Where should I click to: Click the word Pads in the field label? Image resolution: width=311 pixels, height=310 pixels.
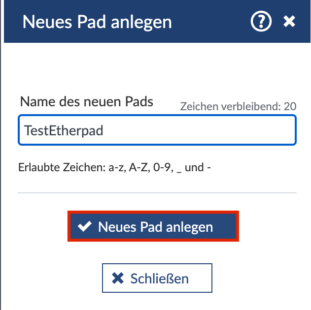point(139,102)
